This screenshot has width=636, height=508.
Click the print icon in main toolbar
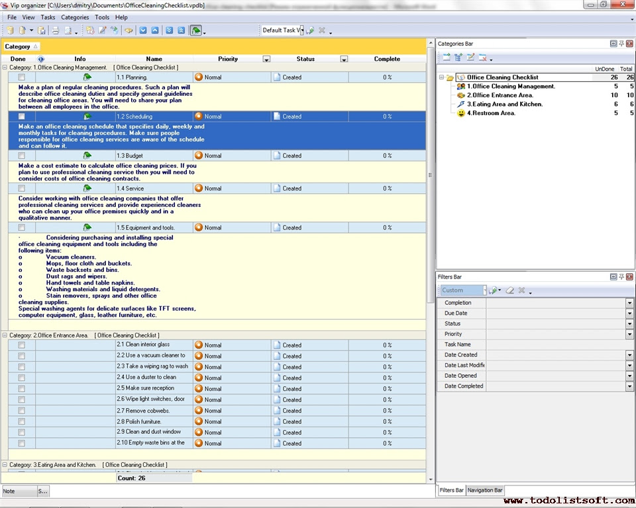56,30
